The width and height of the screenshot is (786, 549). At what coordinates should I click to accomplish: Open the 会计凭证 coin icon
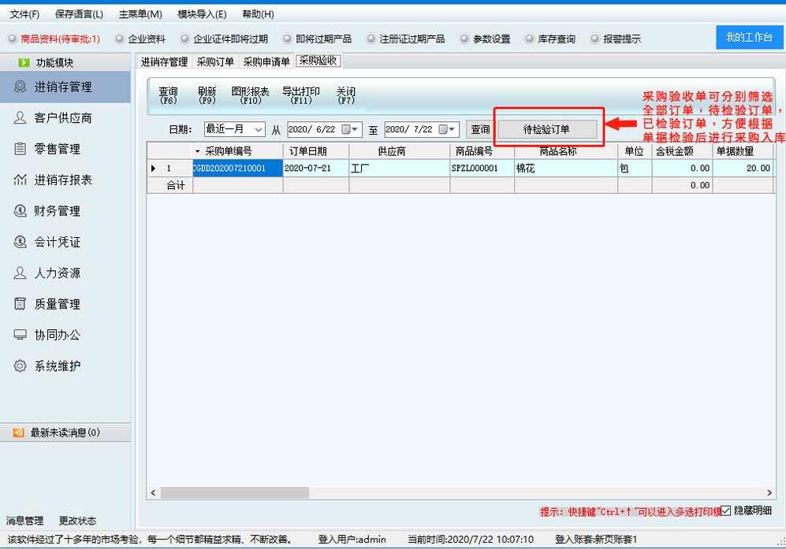[20, 242]
